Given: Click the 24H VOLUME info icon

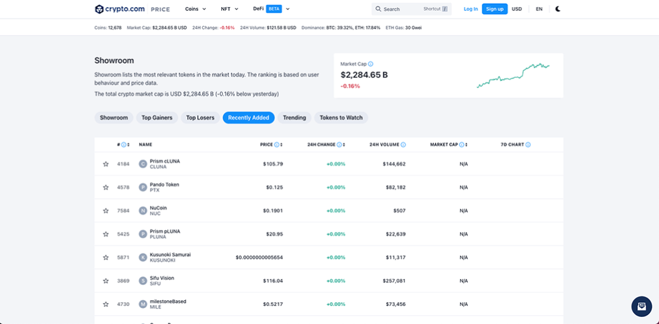Looking at the screenshot, I should [403, 145].
